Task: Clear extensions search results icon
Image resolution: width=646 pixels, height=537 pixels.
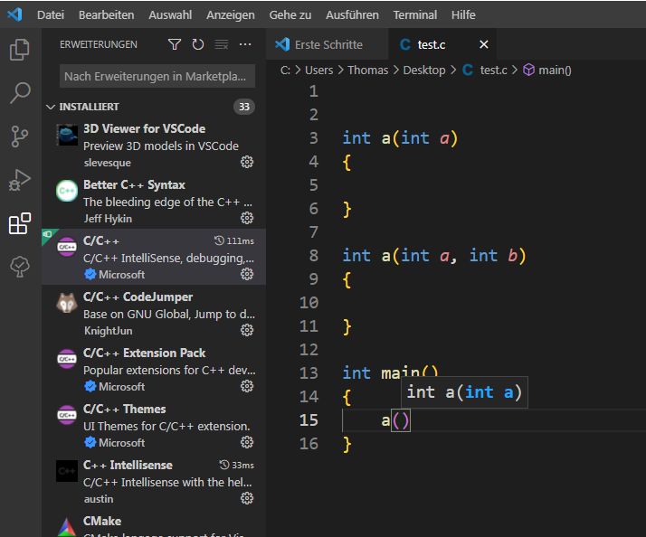Action: pyautogui.click(x=222, y=44)
